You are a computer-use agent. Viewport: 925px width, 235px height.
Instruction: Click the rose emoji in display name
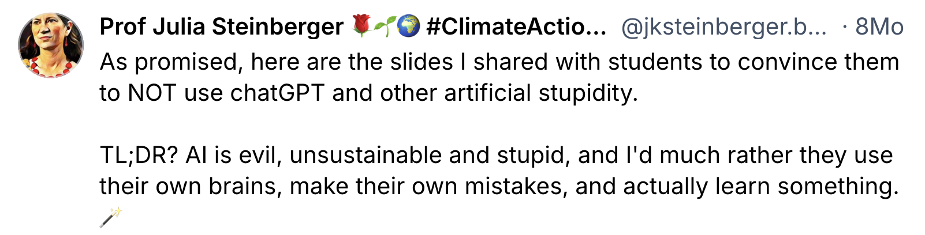click(361, 26)
